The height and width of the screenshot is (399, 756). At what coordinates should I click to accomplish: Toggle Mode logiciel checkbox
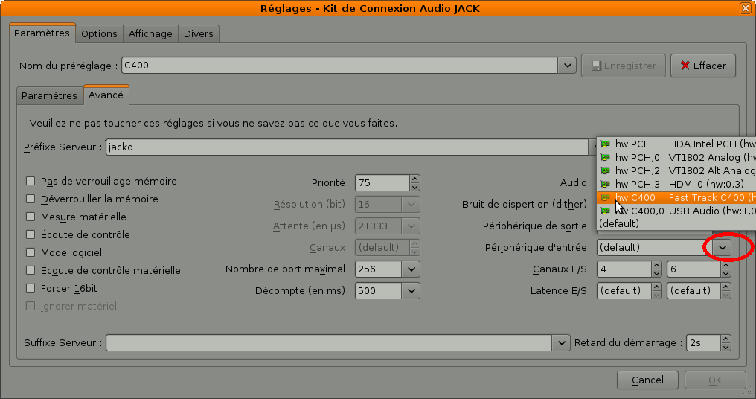(31, 252)
